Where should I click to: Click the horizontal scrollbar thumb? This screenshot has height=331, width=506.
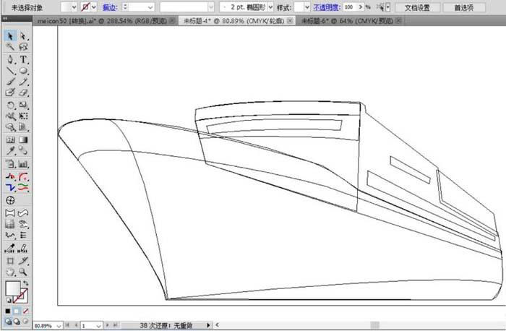[374, 325]
